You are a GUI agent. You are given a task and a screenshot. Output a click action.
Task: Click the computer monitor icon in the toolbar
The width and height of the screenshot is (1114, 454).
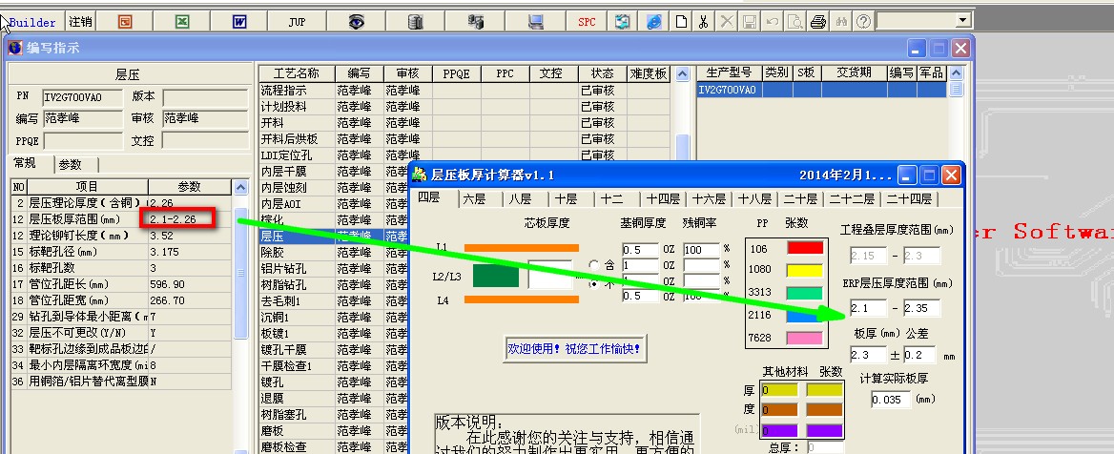pyautogui.click(x=536, y=22)
